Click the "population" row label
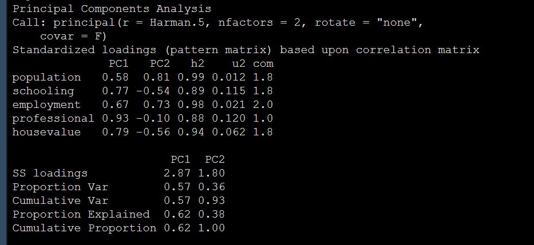 pos(46,77)
